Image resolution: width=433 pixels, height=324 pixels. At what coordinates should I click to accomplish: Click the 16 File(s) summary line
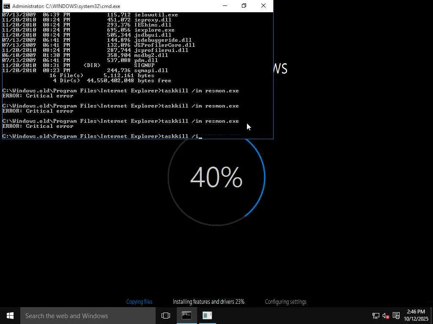(101, 76)
